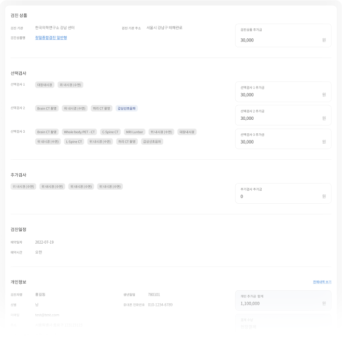Select the 대장내시경 tag in 선택검사 3
The height and width of the screenshot is (350, 342).
[187, 132]
